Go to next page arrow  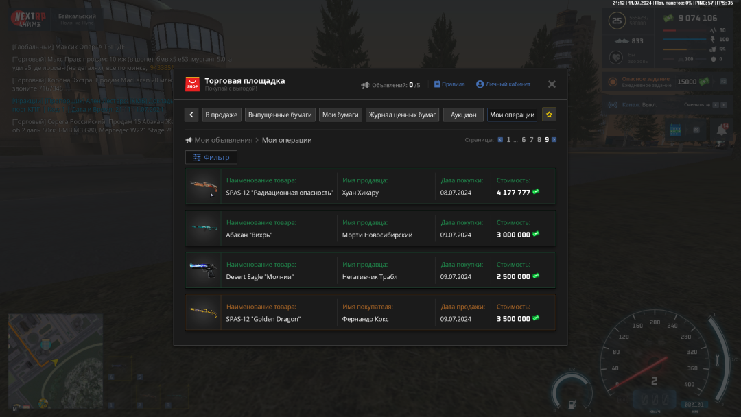[554, 140]
